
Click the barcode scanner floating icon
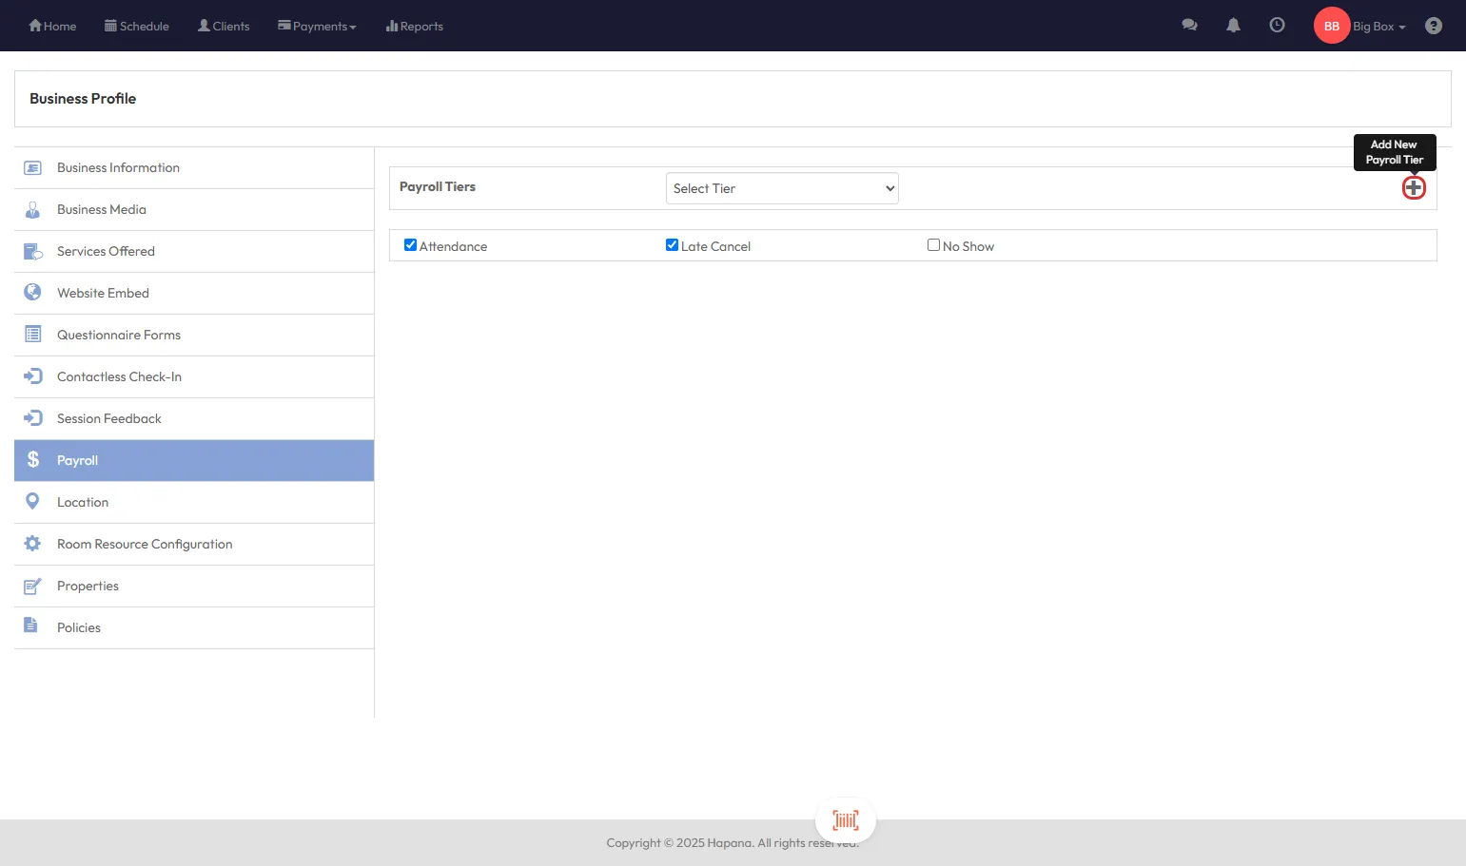(x=845, y=820)
